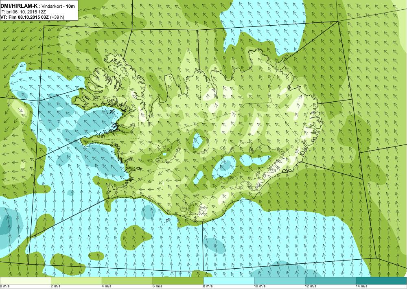Click the '(+39 h)' forecast offset text

pyautogui.click(x=57, y=17)
